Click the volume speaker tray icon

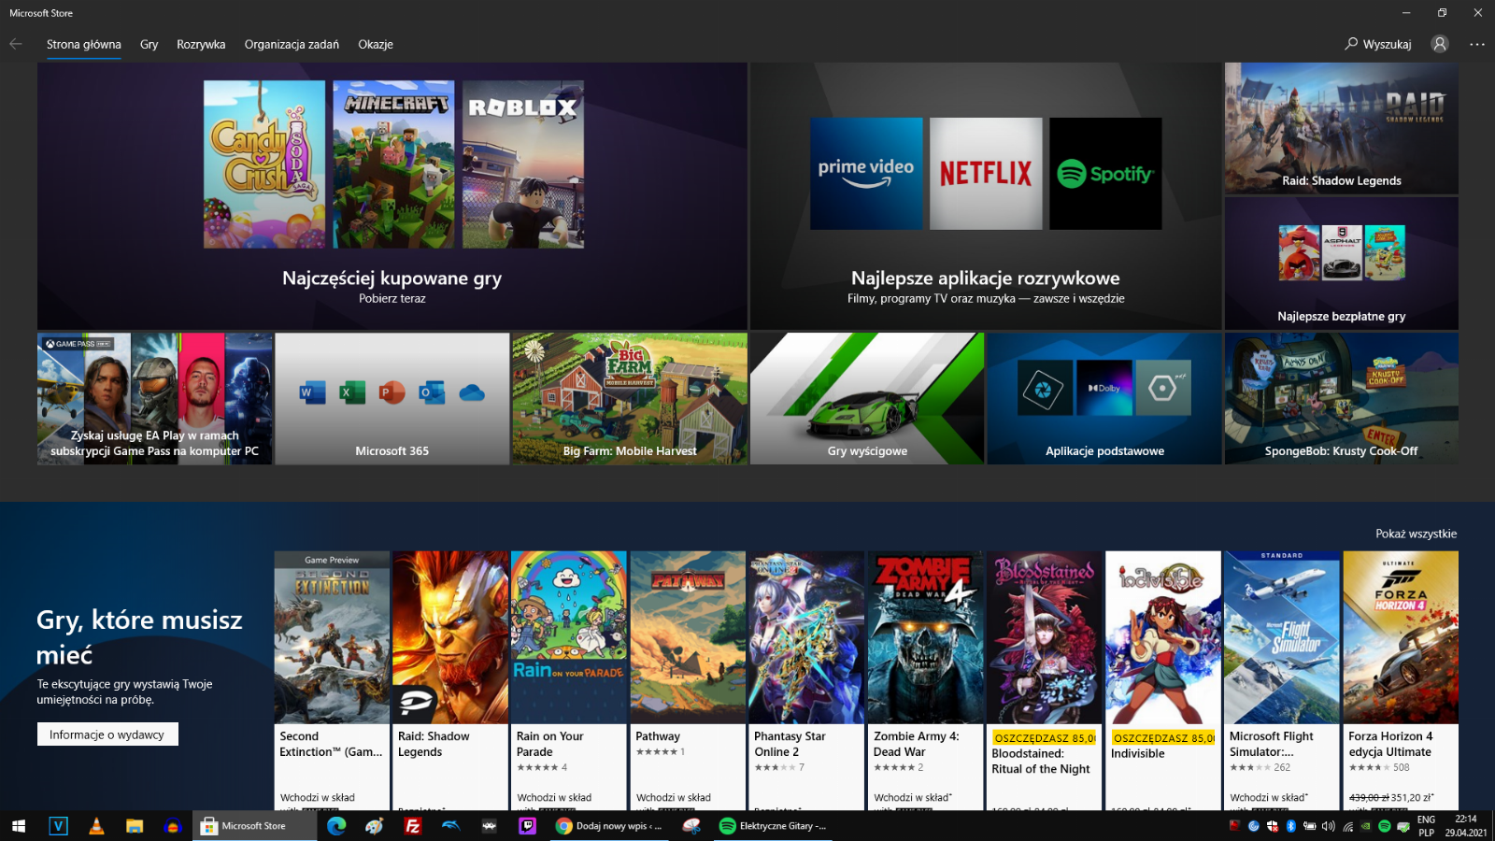click(x=1328, y=826)
